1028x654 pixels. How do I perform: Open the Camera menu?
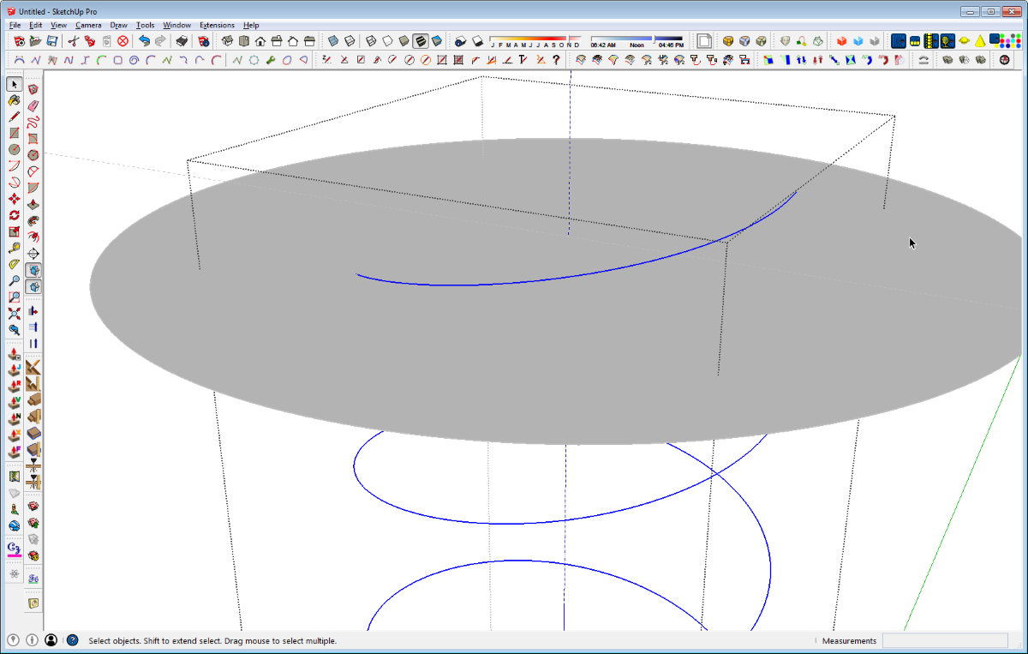(88, 25)
